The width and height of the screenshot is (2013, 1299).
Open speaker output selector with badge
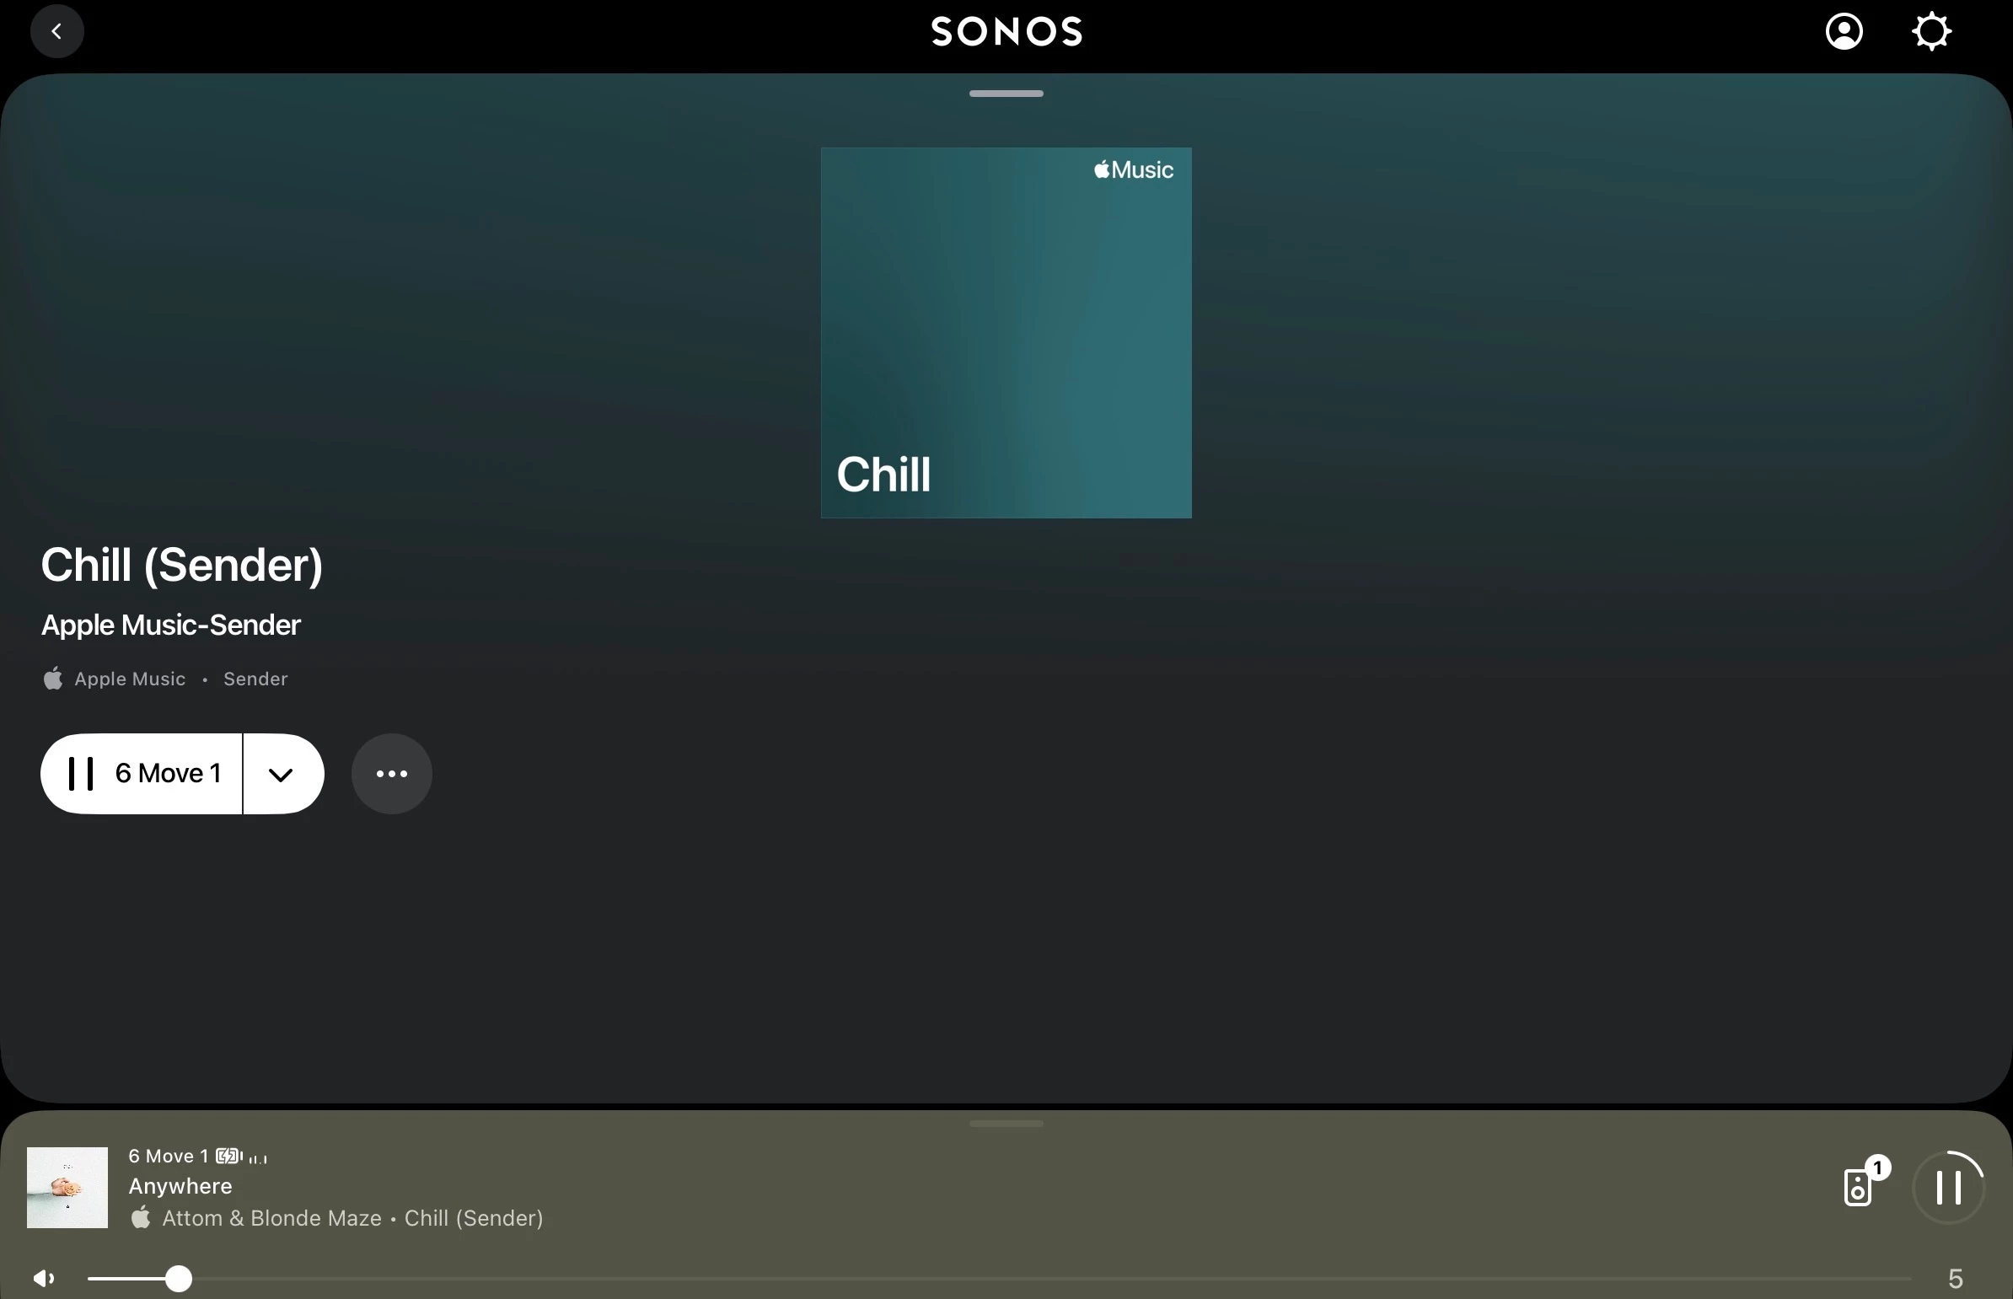pos(1859,1186)
